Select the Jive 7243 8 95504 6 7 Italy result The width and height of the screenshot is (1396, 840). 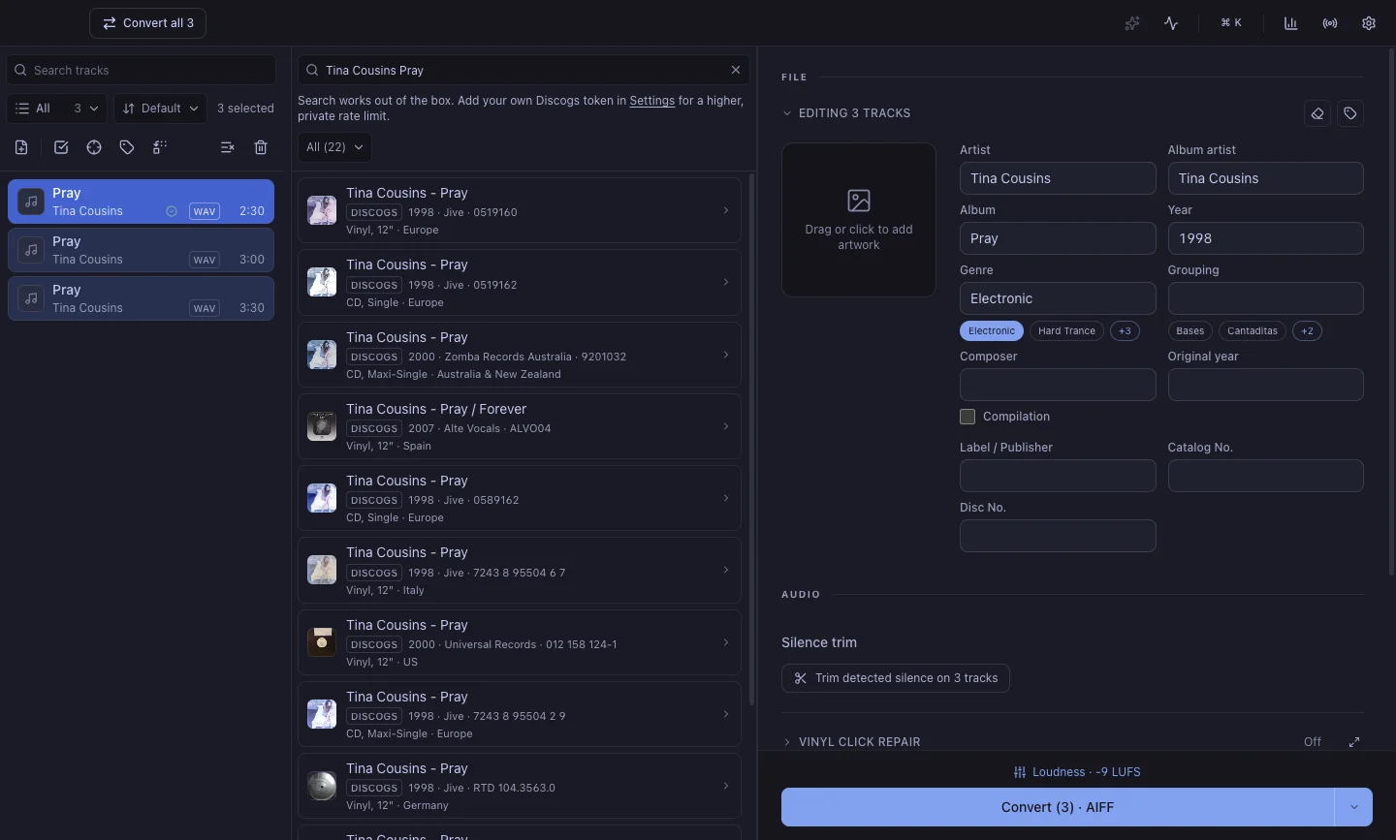coord(520,570)
